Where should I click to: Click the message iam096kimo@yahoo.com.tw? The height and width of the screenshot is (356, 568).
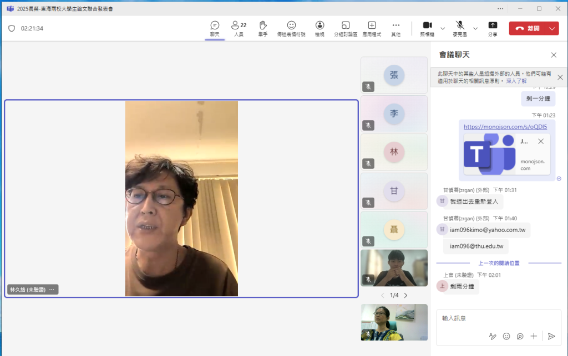click(488, 230)
